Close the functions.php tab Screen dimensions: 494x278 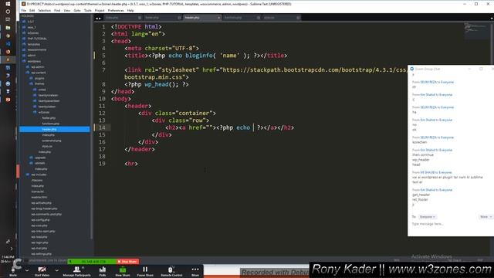(x=259, y=18)
